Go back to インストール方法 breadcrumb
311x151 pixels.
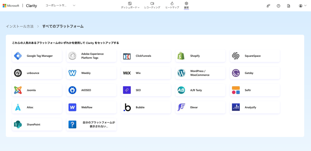(20, 26)
